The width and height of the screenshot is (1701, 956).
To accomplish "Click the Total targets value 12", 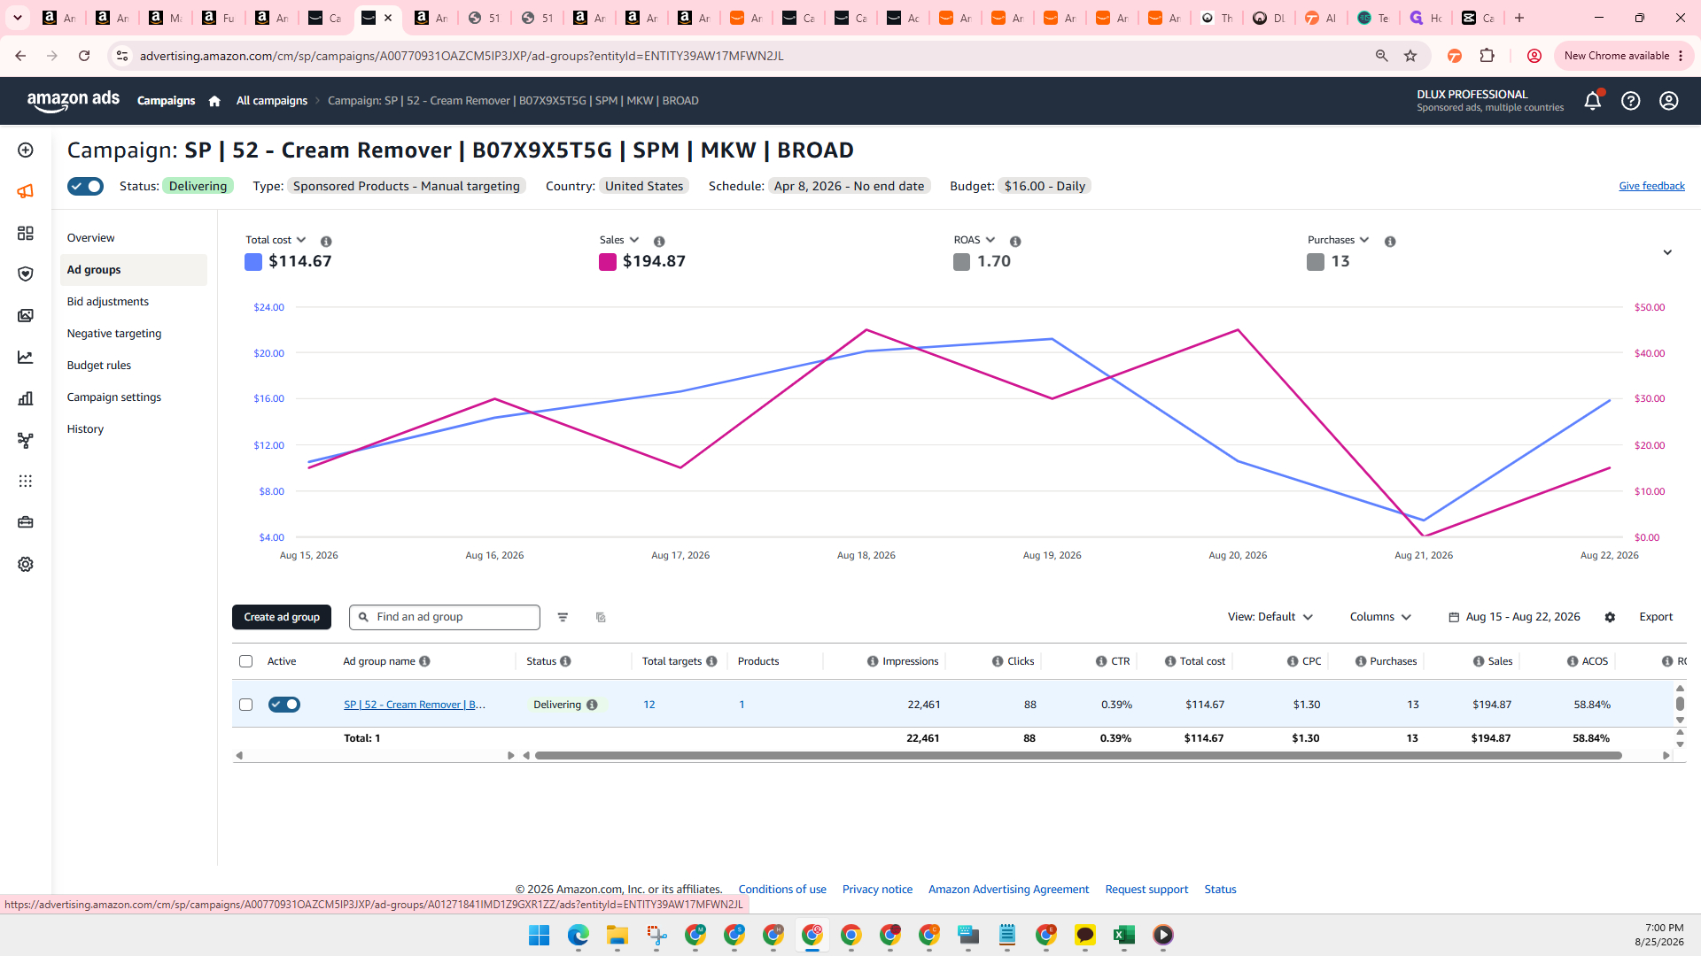I will pos(649,705).
